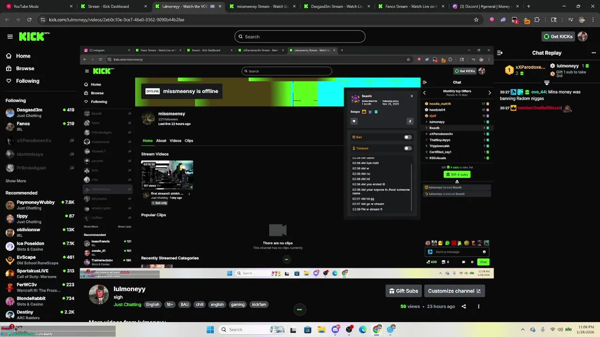Click ovo_44 username in chat replay
This screenshot has height=337, width=600.
[x=538, y=92]
